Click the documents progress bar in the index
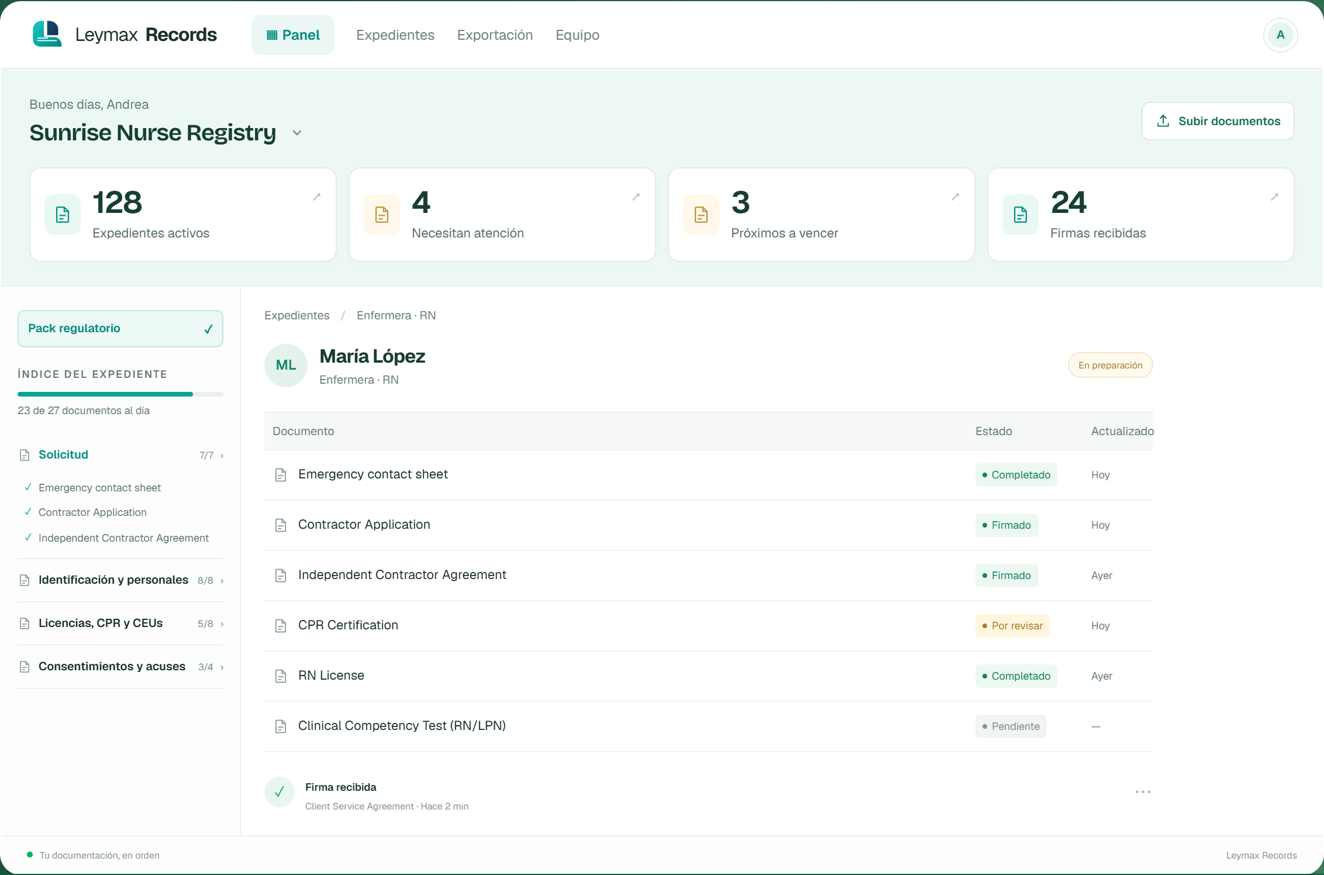The image size is (1324, 875). coord(120,394)
